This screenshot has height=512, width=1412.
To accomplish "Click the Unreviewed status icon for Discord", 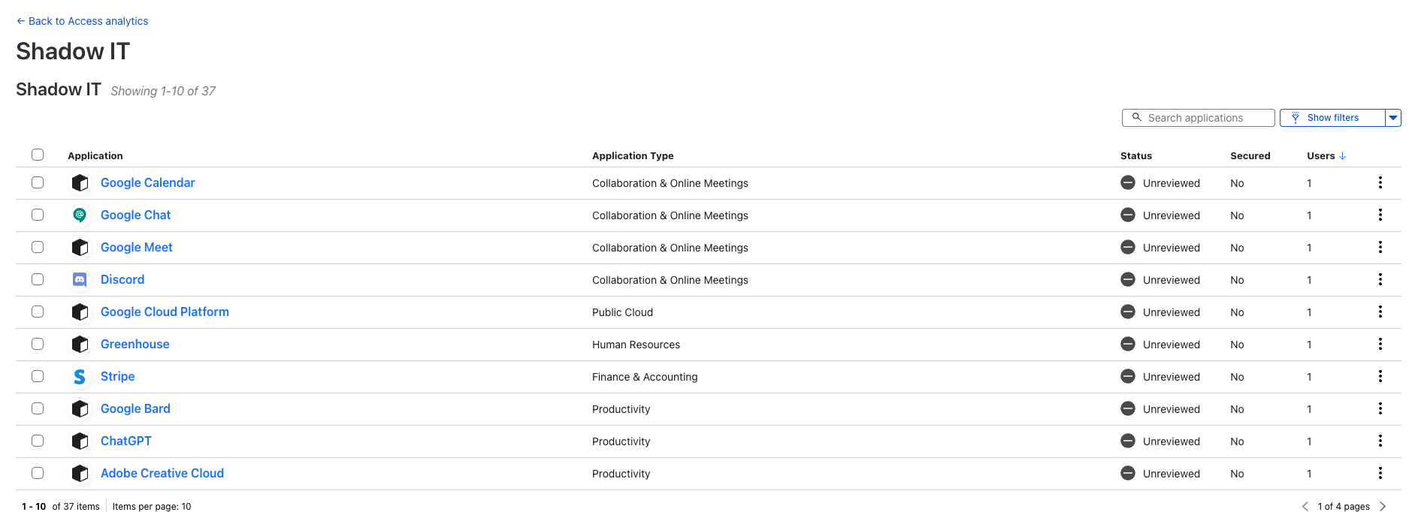I will [x=1128, y=280].
